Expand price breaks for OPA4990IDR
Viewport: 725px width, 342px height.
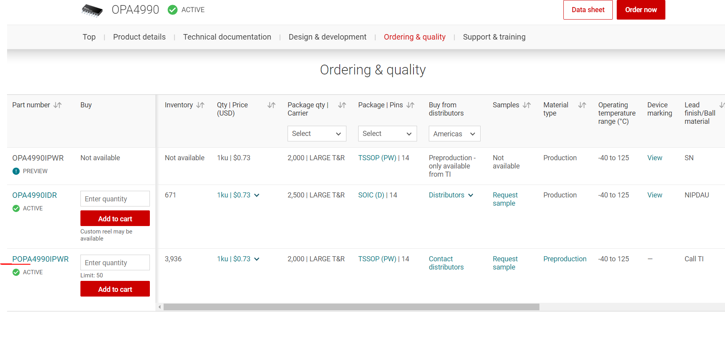click(257, 195)
